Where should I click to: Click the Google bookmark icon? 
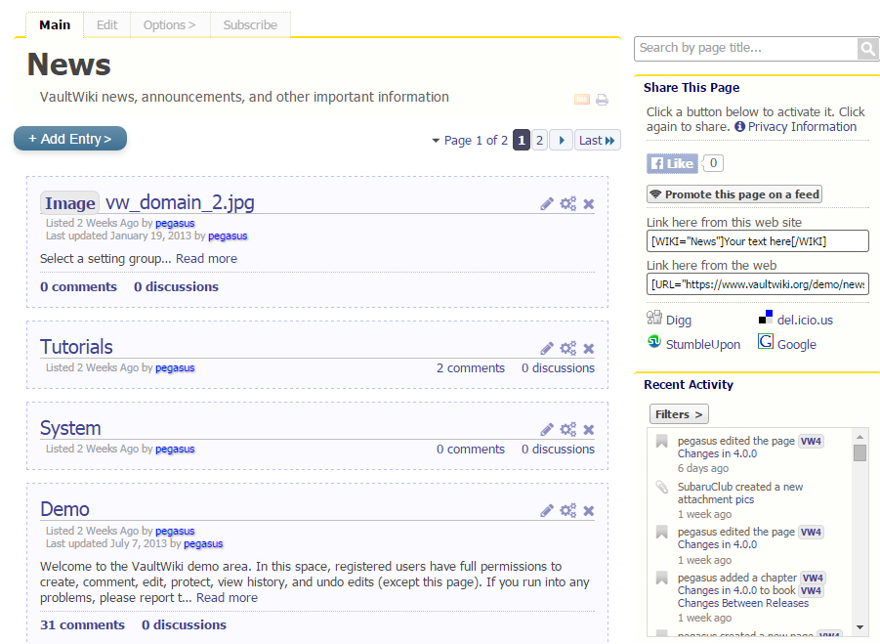(766, 341)
